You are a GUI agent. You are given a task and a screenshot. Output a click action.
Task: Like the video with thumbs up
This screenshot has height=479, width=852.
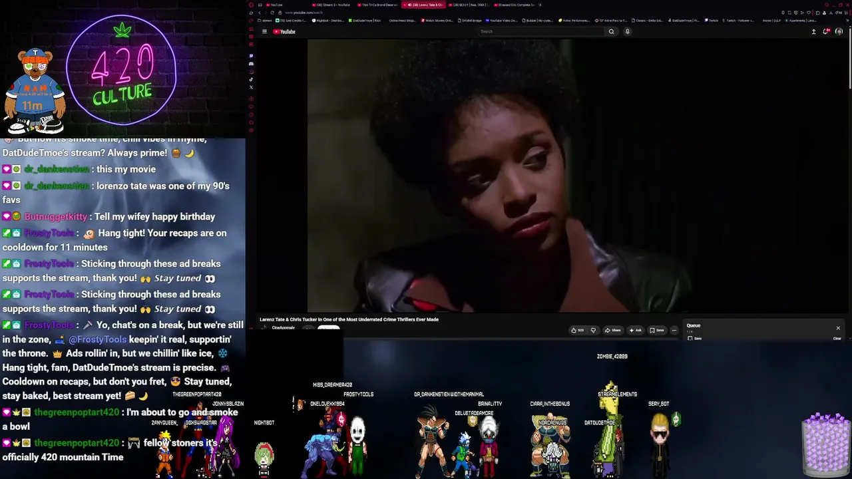pyautogui.click(x=577, y=330)
